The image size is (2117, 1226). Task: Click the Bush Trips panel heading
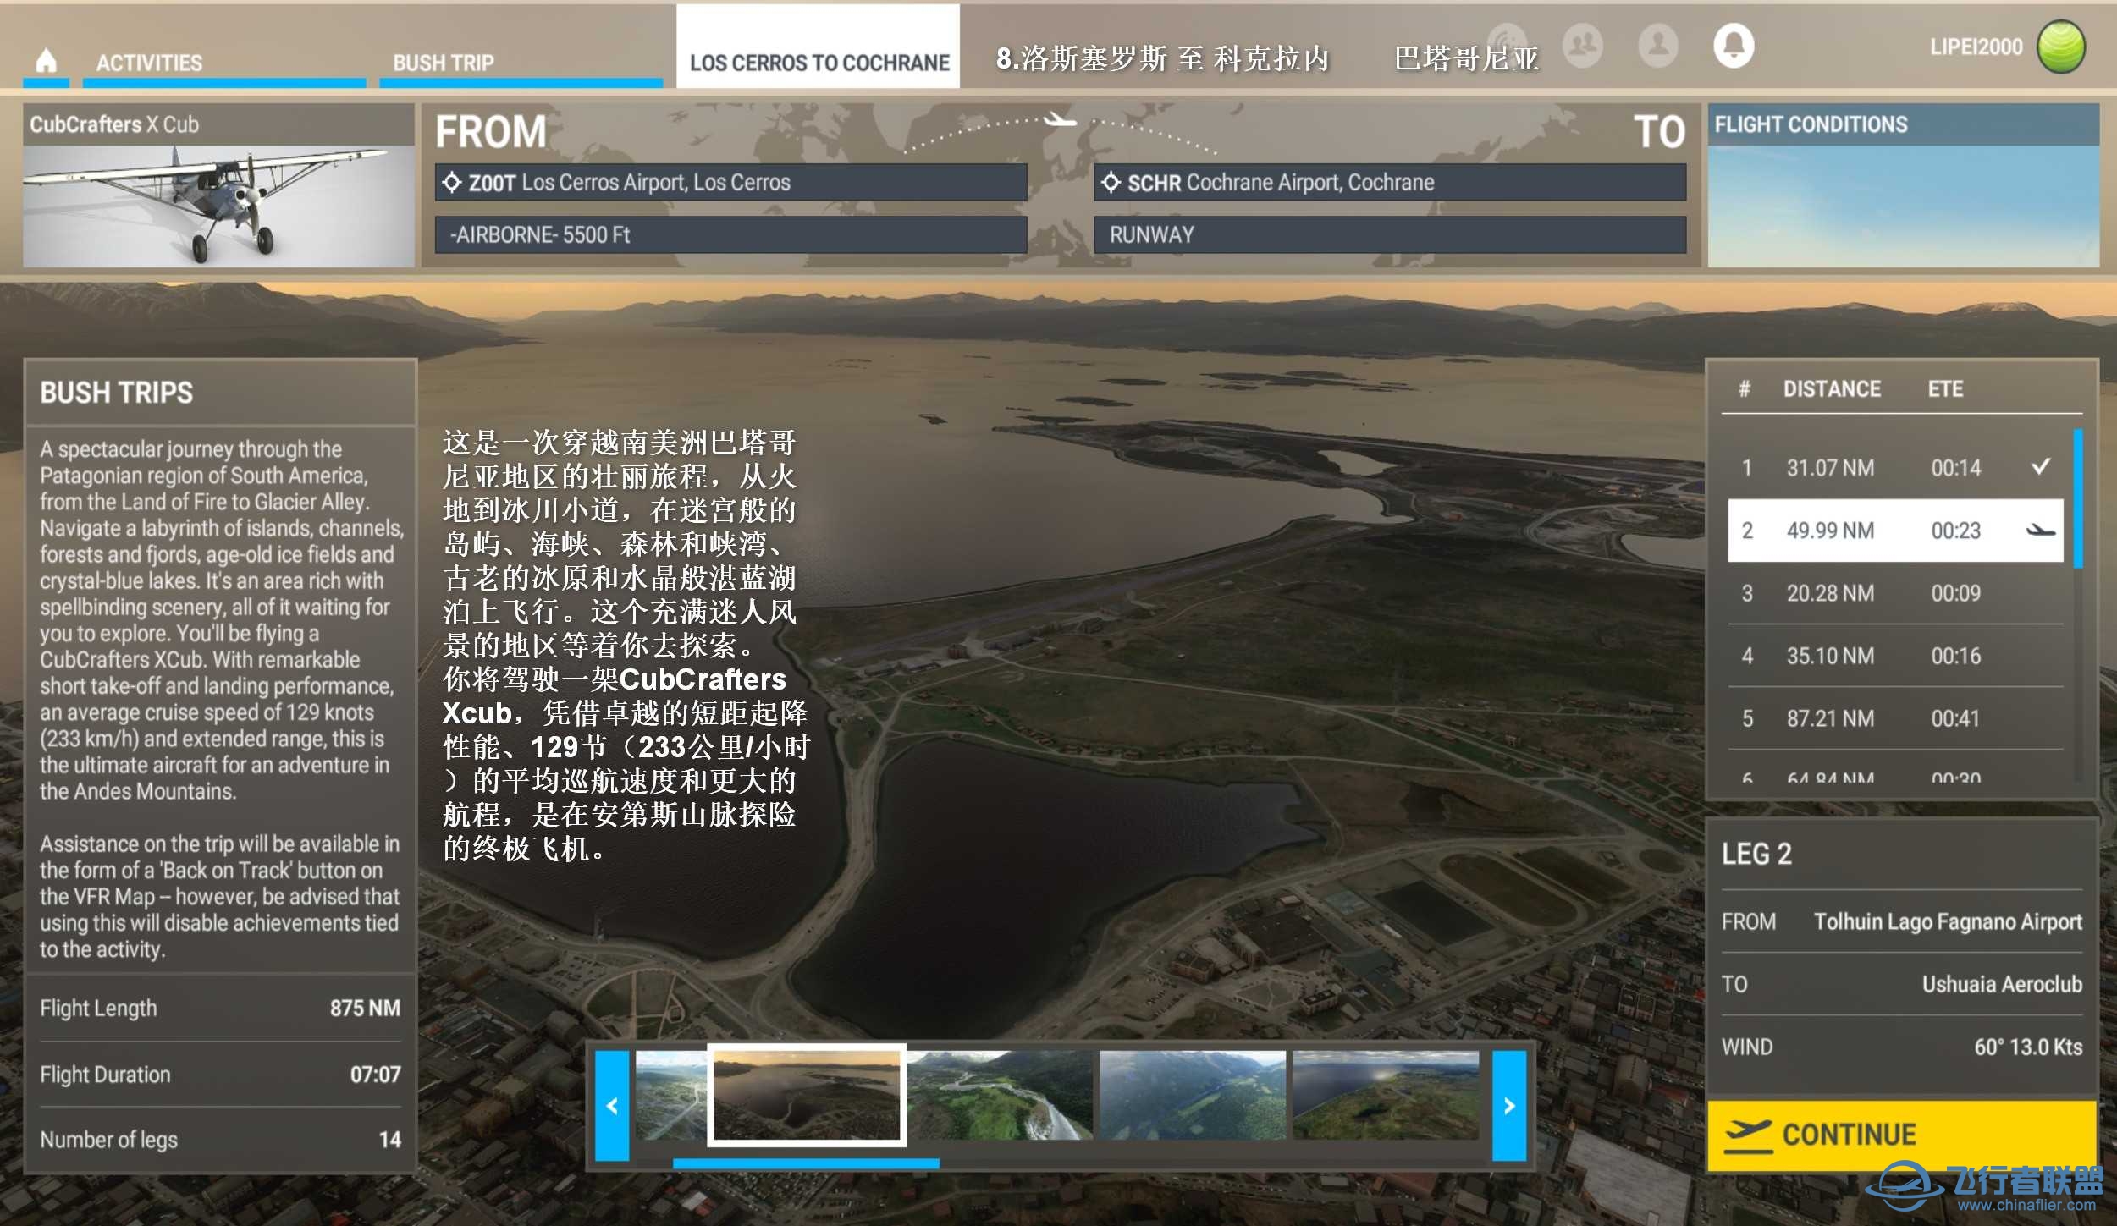tap(117, 393)
